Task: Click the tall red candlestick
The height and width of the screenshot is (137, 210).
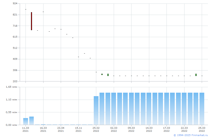Action: [31, 21]
